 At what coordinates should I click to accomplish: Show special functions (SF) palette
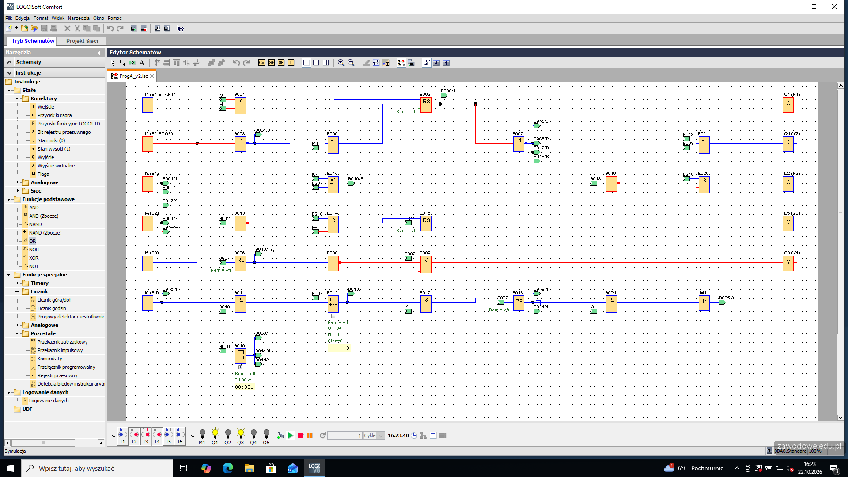281,63
